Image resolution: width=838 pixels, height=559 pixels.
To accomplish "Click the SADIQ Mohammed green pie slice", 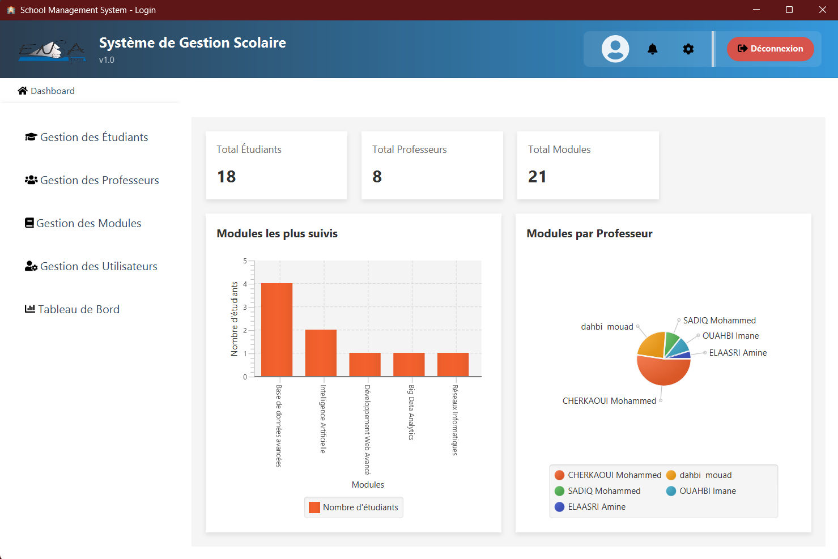I will pyautogui.click(x=671, y=342).
